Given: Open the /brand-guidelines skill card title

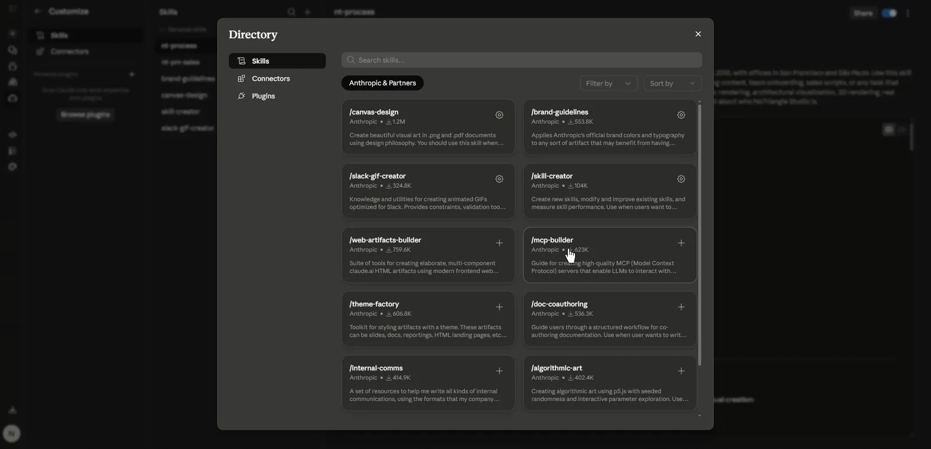Looking at the screenshot, I should 560,112.
